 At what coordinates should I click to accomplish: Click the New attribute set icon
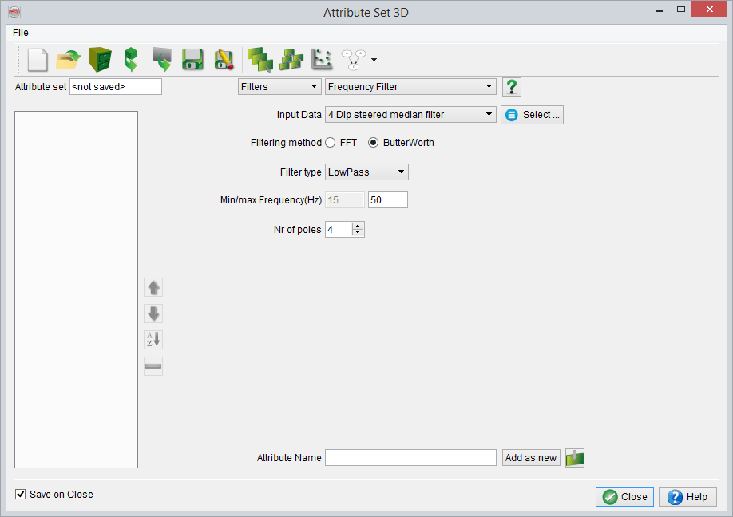[x=38, y=60]
